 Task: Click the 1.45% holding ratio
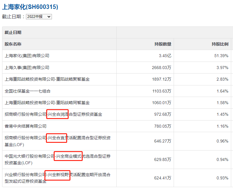[222, 114]
